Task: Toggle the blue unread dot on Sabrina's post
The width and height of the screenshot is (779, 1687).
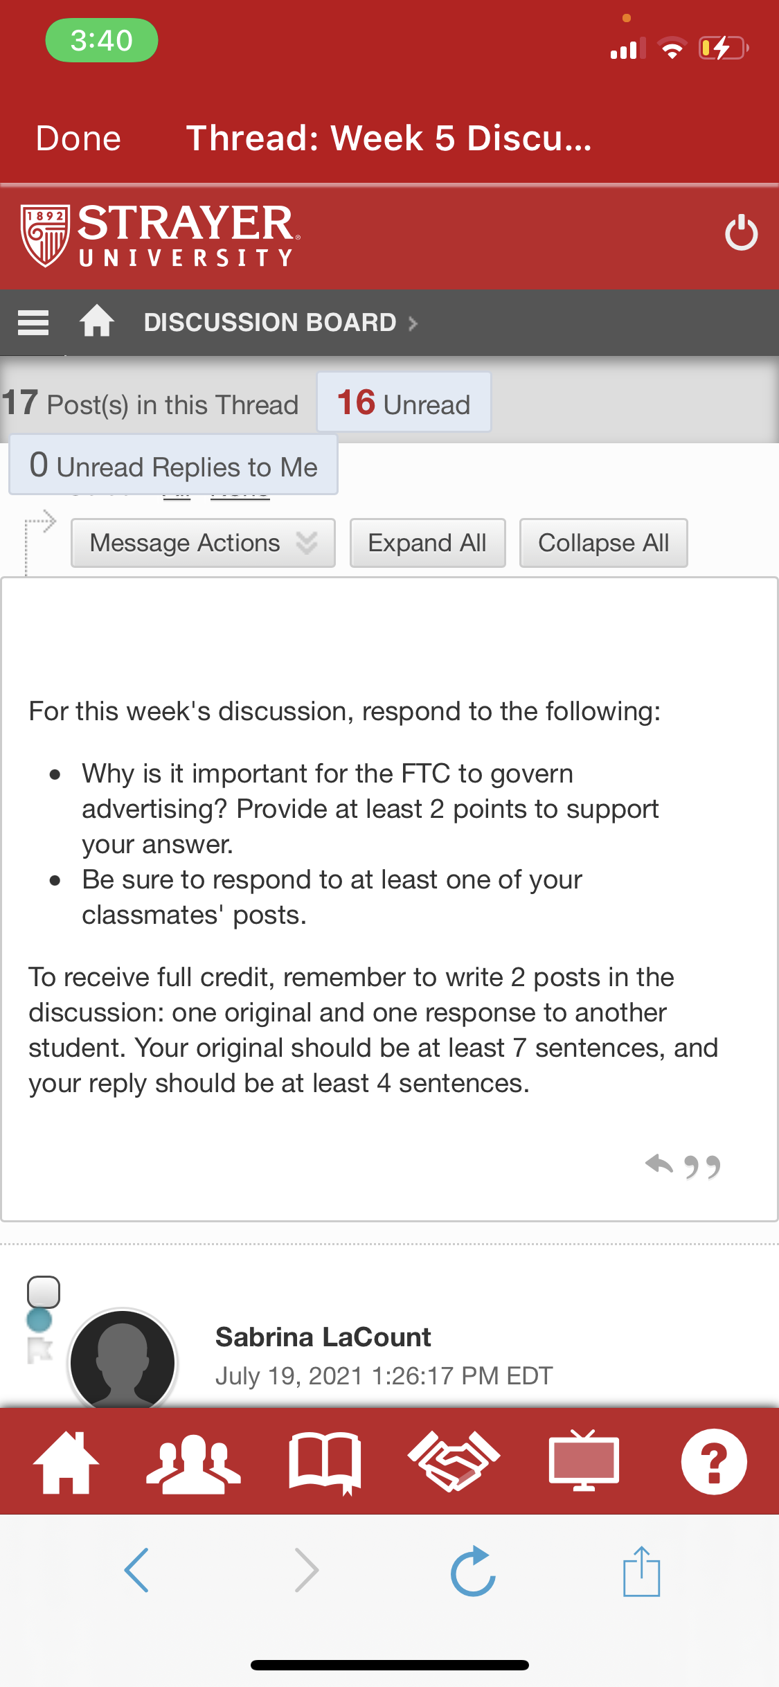Action: [39, 1320]
